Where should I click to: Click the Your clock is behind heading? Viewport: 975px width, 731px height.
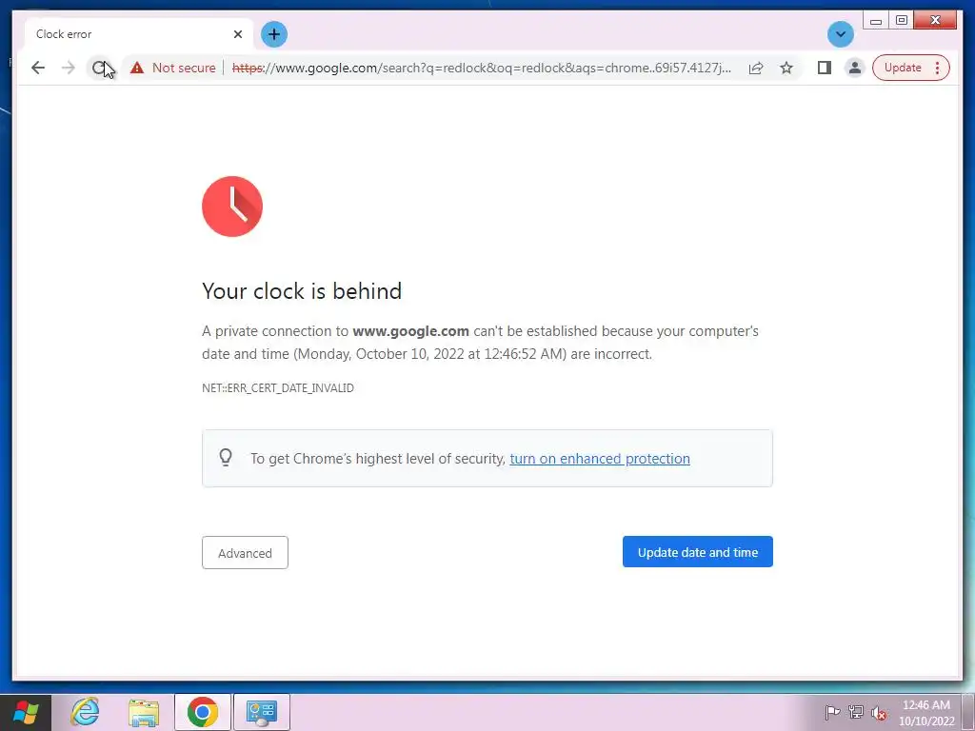pos(302,291)
